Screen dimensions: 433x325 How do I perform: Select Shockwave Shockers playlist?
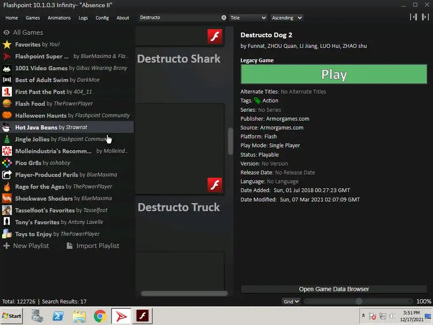(67, 198)
